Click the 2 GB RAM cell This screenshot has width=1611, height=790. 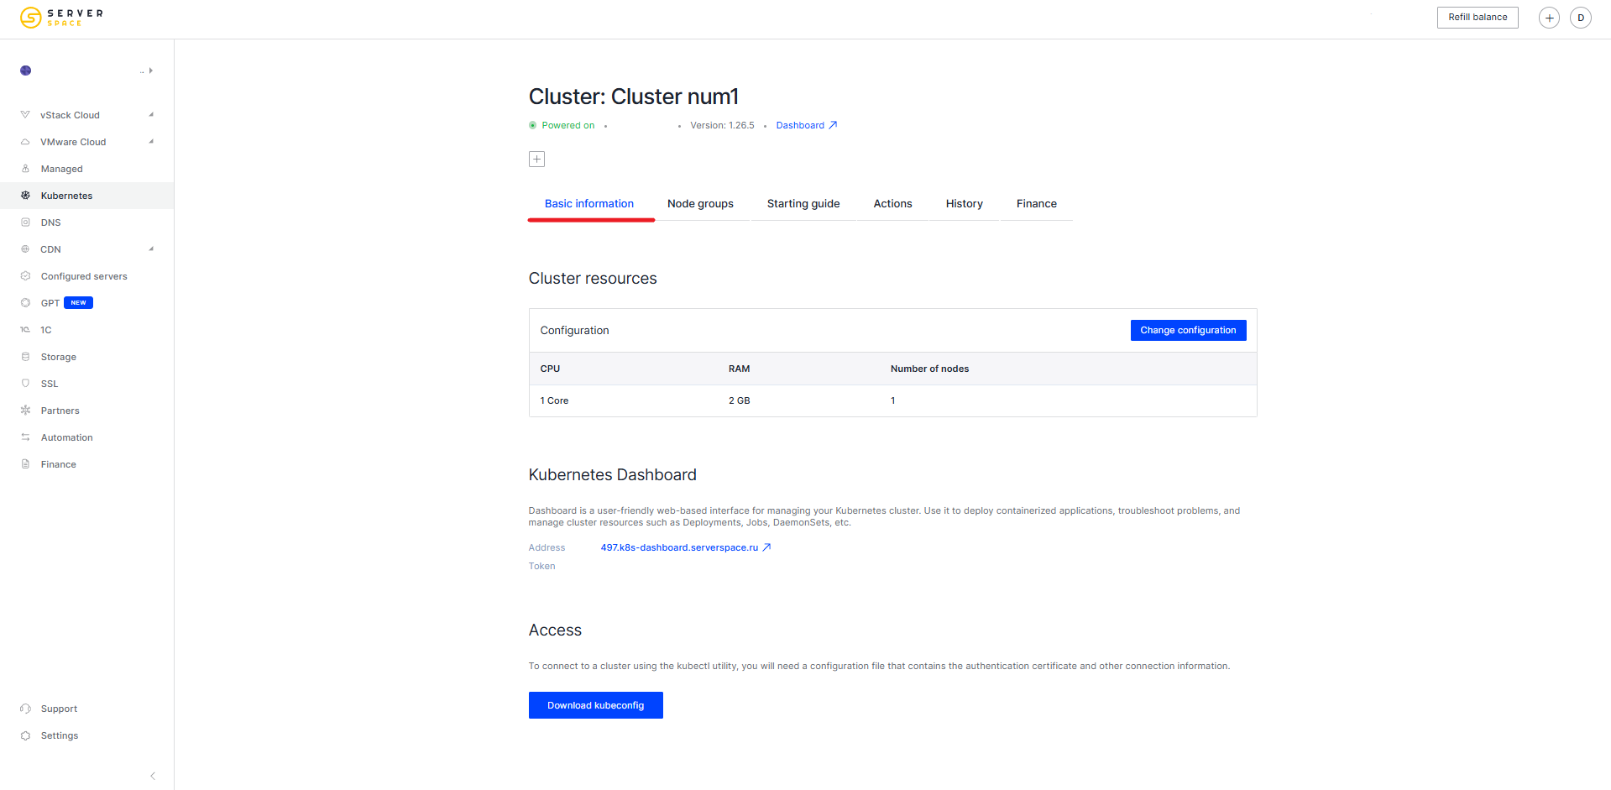[740, 400]
